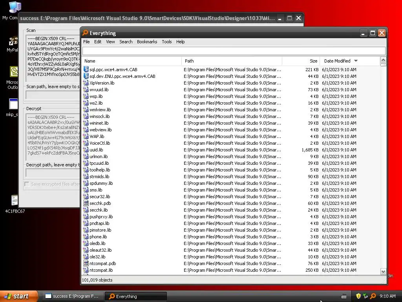Click the WAP.lib file icon

[86, 136]
